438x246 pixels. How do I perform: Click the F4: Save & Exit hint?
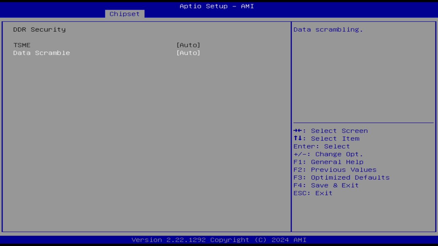point(326,186)
